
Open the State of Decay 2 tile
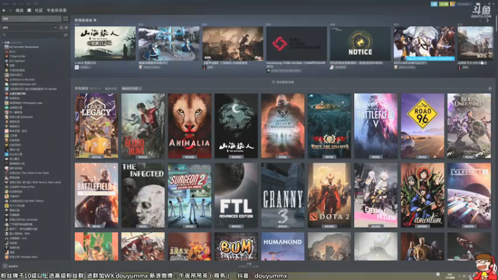tap(283, 126)
